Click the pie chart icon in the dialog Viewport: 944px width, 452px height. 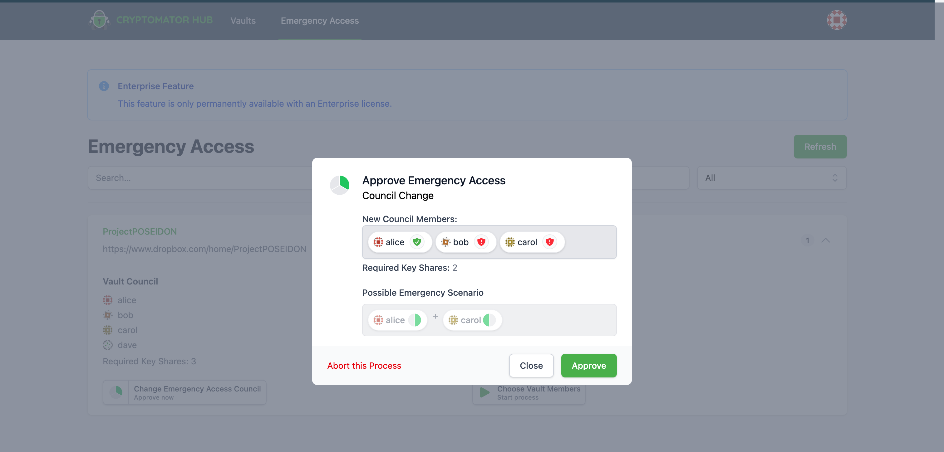coord(340,185)
